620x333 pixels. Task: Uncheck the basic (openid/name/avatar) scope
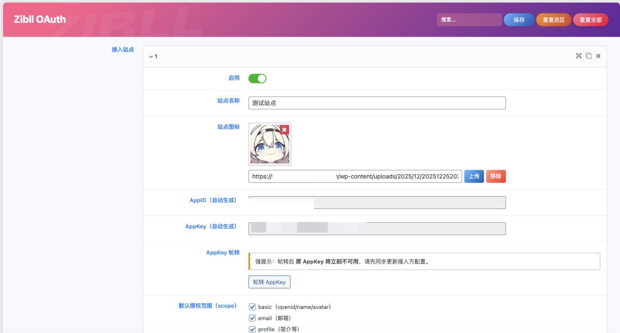[x=253, y=307]
